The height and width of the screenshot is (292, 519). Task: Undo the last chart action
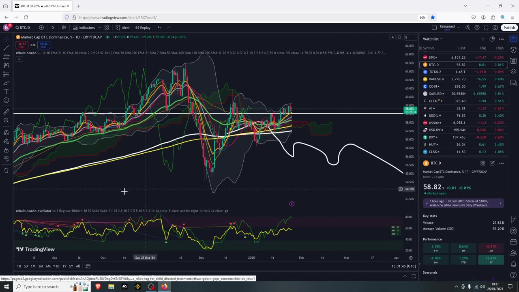pos(159,28)
